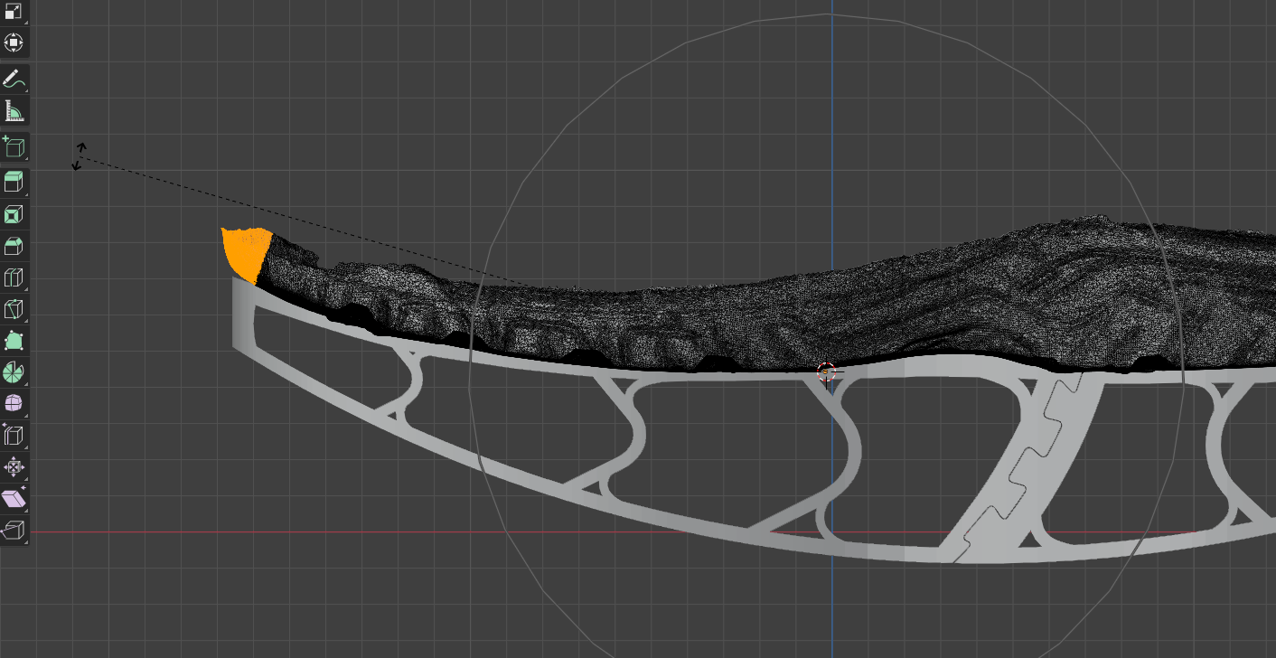The height and width of the screenshot is (658, 1276).
Task: Pick the Smooth vertices tool
Action: (14, 404)
